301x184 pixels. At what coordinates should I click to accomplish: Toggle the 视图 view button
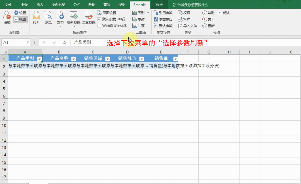(x=20, y=19)
